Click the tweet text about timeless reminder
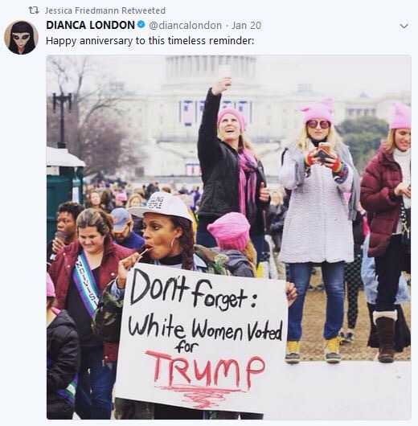 tap(150, 41)
